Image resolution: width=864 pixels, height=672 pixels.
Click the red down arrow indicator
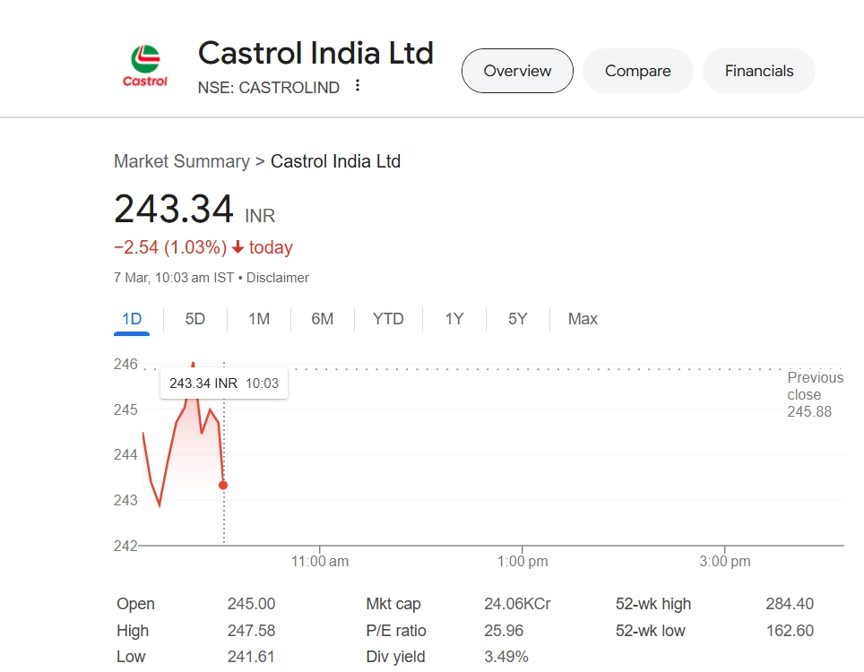click(x=238, y=248)
